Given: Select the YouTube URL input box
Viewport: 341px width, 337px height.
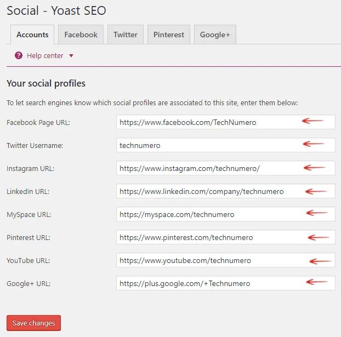Looking at the screenshot, I should pyautogui.click(x=226, y=260).
